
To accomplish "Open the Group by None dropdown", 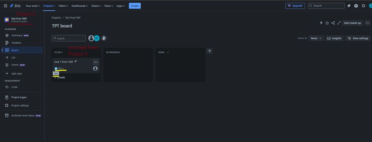I will pos(316,38).
